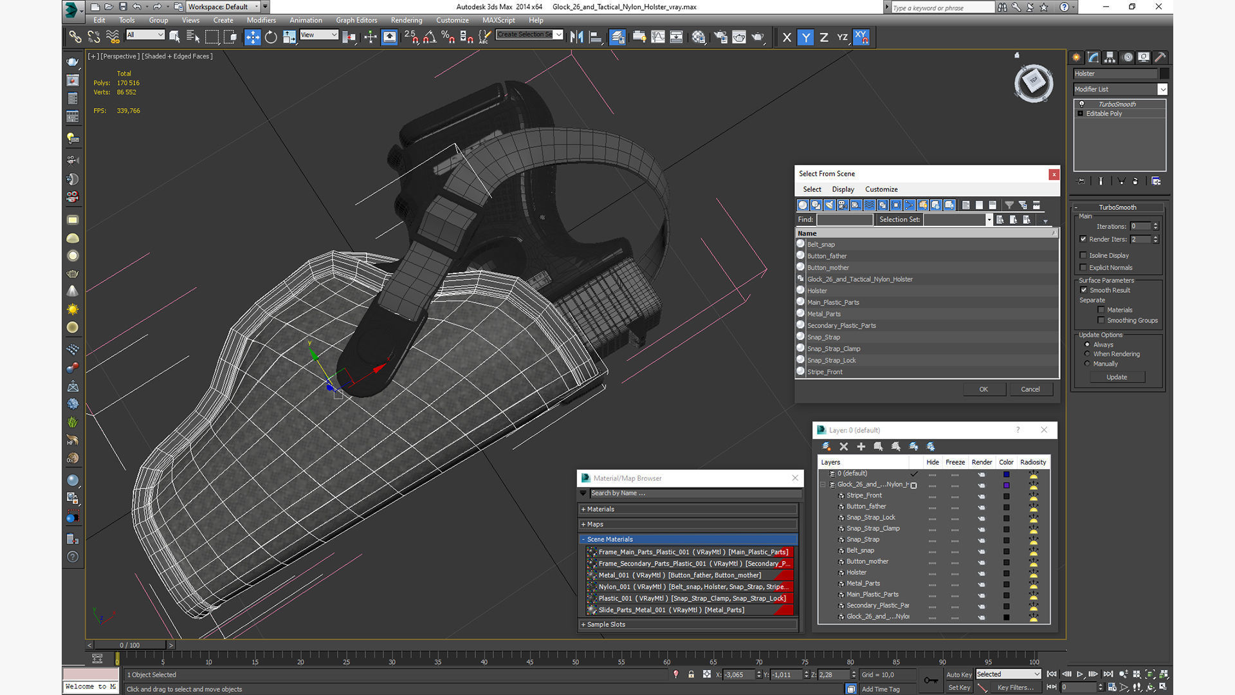This screenshot has height=695, width=1235.
Task: Enable Isoline Display checkbox
Action: [1083, 255]
